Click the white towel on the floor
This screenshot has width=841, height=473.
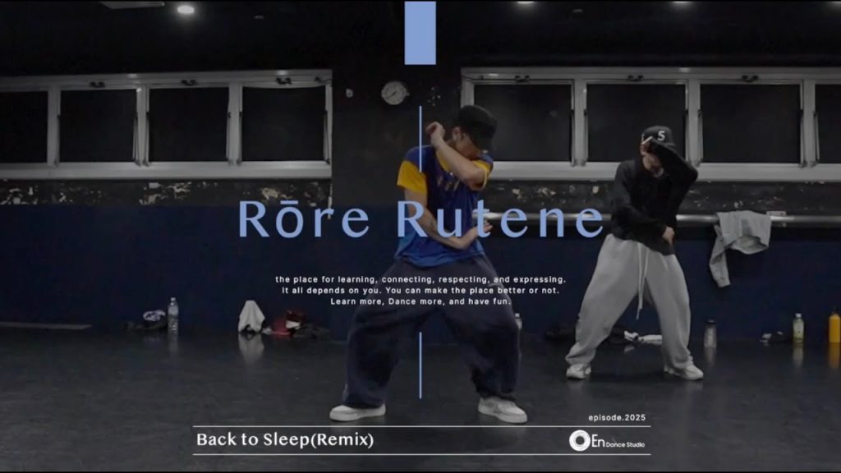pyautogui.click(x=250, y=317)
